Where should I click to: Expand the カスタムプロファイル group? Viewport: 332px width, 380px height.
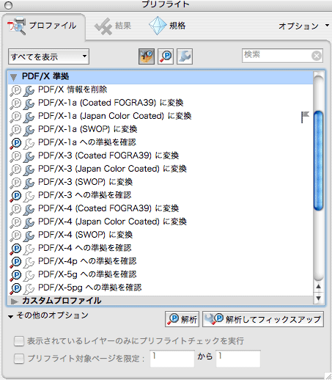tap(14, 302)
